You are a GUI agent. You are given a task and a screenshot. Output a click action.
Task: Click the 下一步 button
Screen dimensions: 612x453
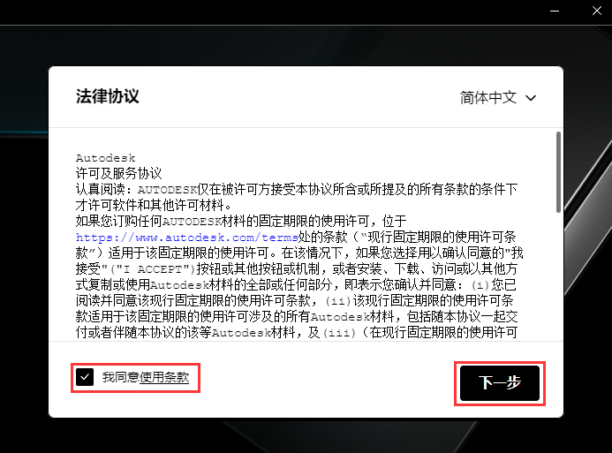[x=499, y=382]
